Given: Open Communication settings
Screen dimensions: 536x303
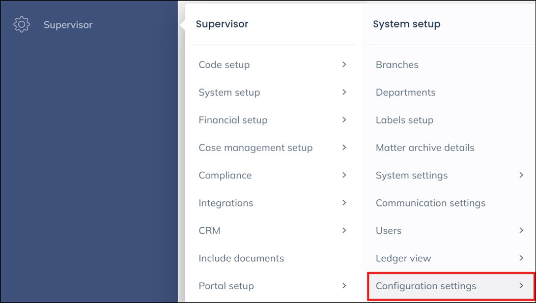Looking at the screenshot, I should [431, 203].
